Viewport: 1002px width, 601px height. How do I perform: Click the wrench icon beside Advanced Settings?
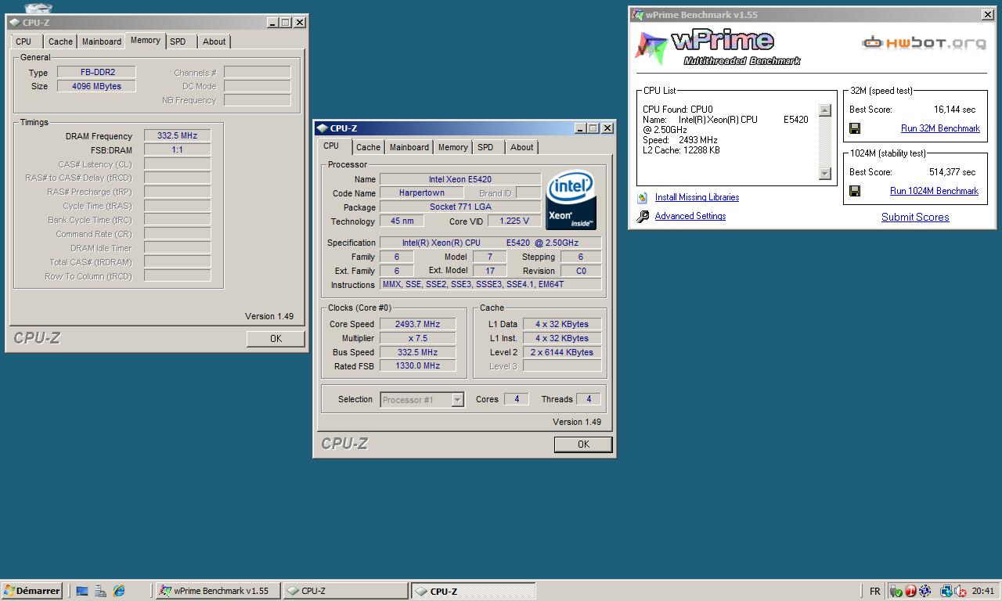(x=643, y=216)
